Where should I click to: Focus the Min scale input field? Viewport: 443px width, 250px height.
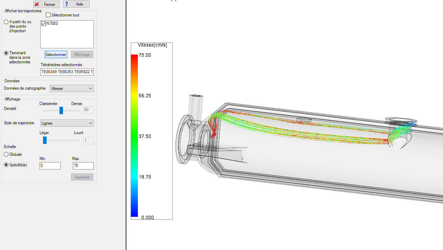(50, 166)
